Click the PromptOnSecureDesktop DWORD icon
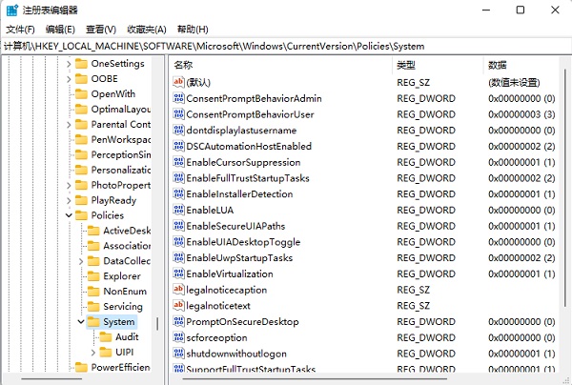Image resolution: width=572 pixels, height=385 pixels. 178,321
